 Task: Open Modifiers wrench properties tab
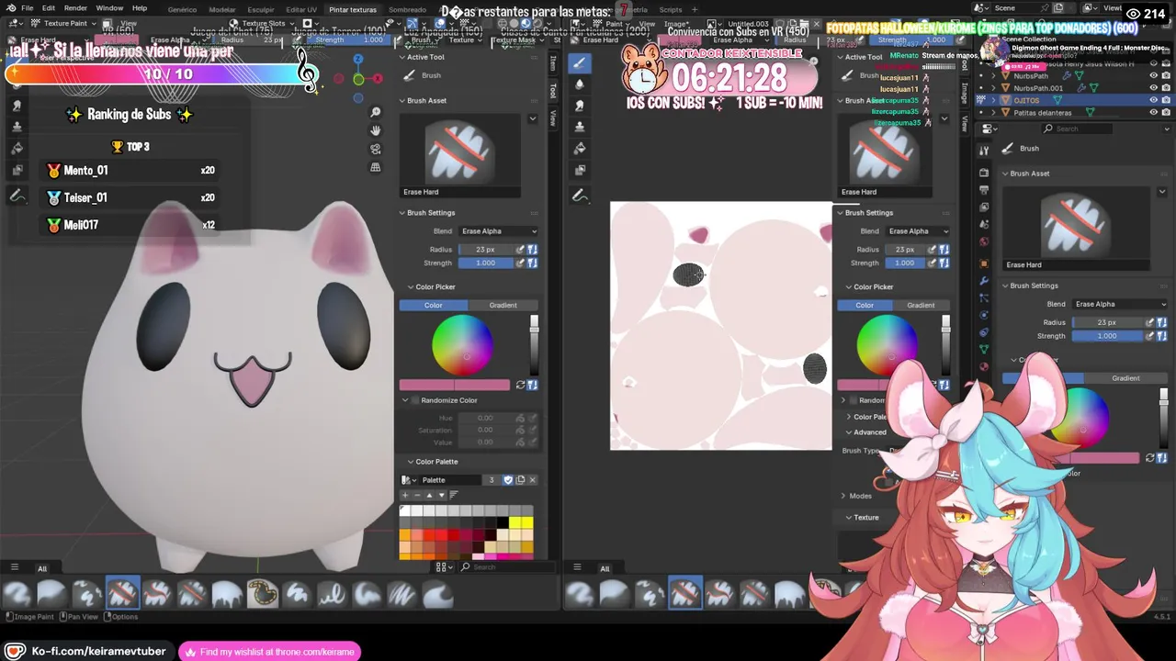pos(984,281)
